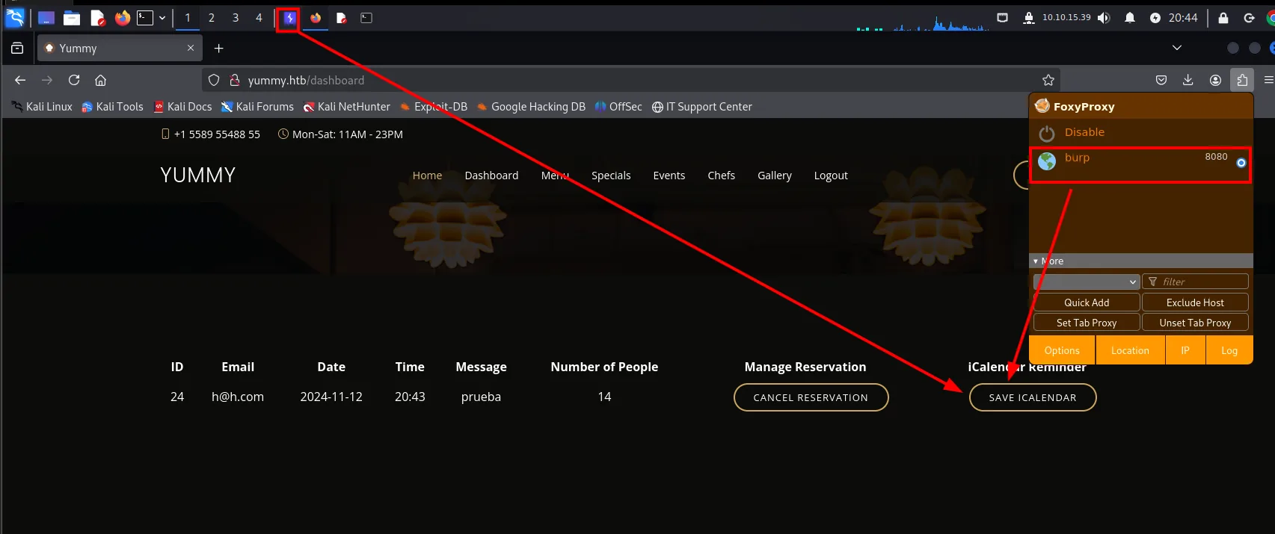The width and height of the screenshot is (1275, 534).
Task: Click the Quick Add button
Action: click(1087, 302)
